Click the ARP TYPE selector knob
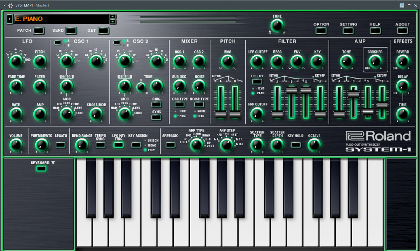 coord(196,145)
